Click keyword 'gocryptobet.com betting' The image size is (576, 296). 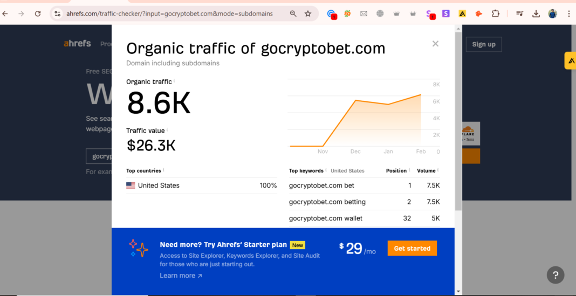tap(327, 202)
